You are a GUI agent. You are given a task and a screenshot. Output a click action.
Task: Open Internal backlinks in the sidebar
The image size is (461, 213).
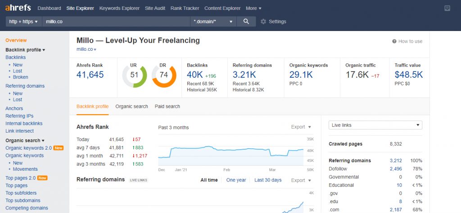[x=24, y=124]
